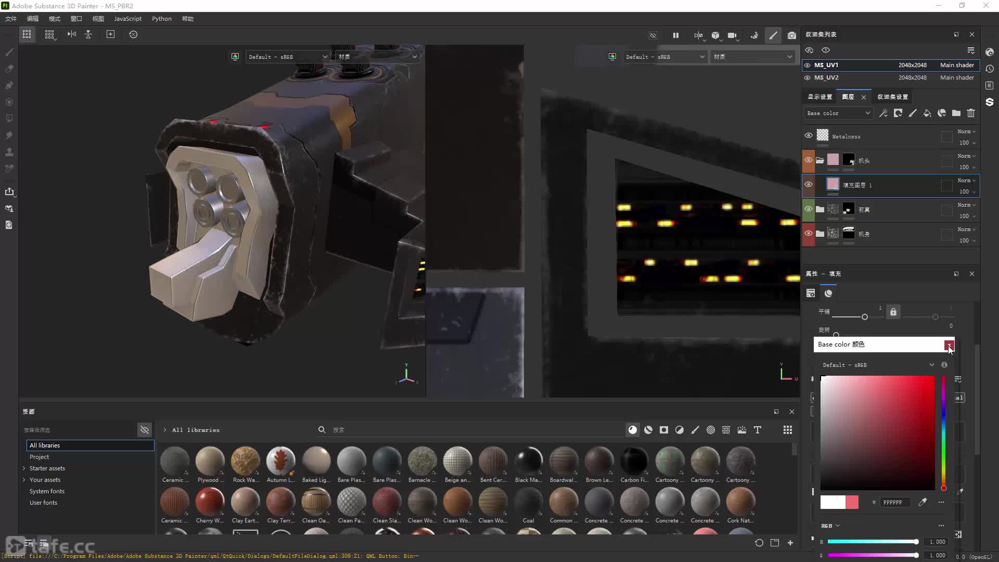Open blend mode dropdown for Metalness layer
The width and height of the screenshot is (999, 562).
pyautogui.click(x=967, y=132)
